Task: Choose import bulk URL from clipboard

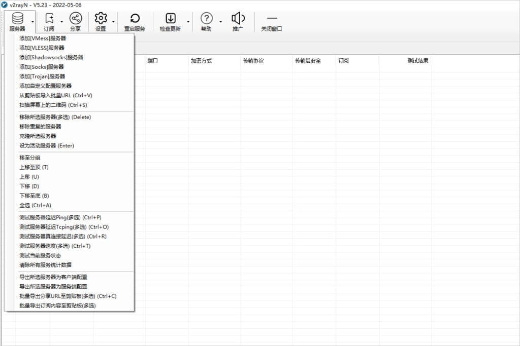Action: click(56, 95)
